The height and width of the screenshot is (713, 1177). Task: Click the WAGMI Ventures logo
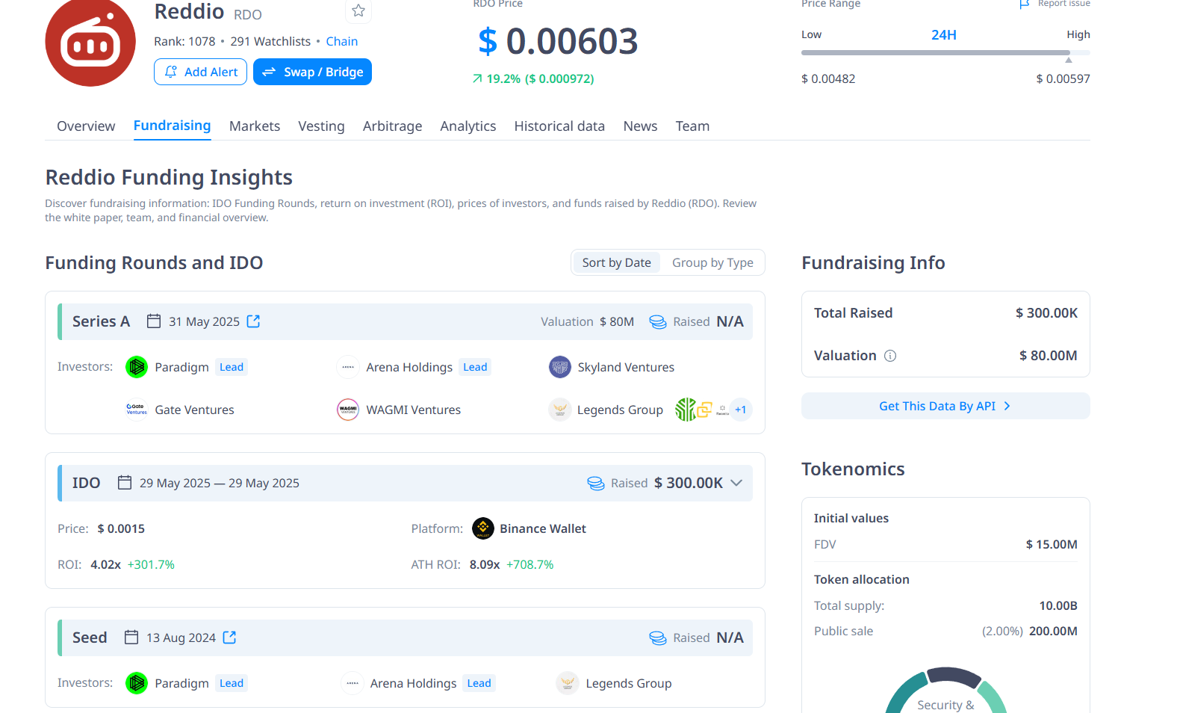tap(348, 410)
